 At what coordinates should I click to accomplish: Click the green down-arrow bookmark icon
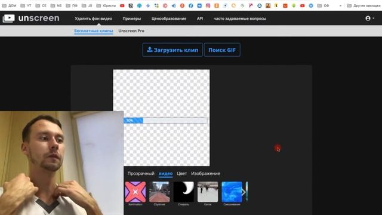point(294,5)
